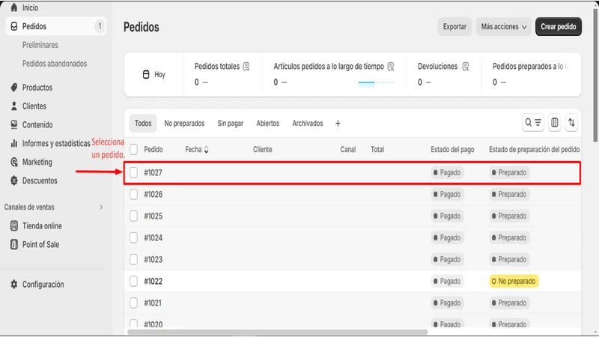Click Pedidos preparados metric card
The width and height of the screenshot is (599, 337).
(531, 74)
